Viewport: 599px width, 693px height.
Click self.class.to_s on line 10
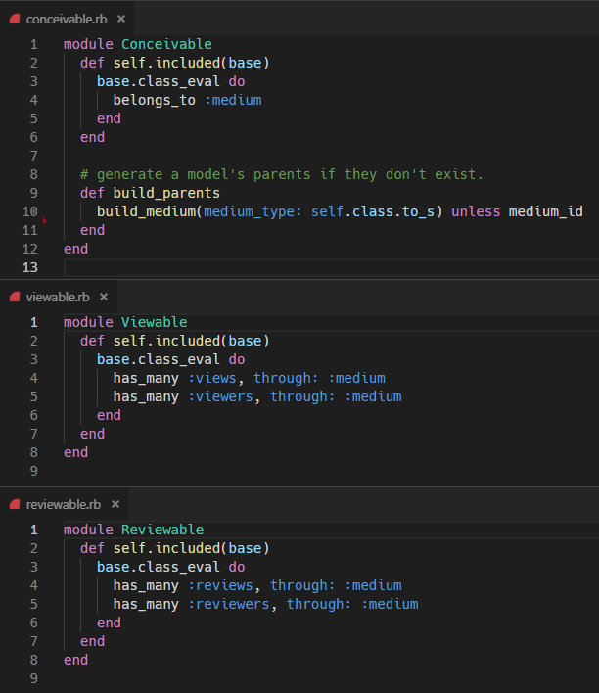372,211
